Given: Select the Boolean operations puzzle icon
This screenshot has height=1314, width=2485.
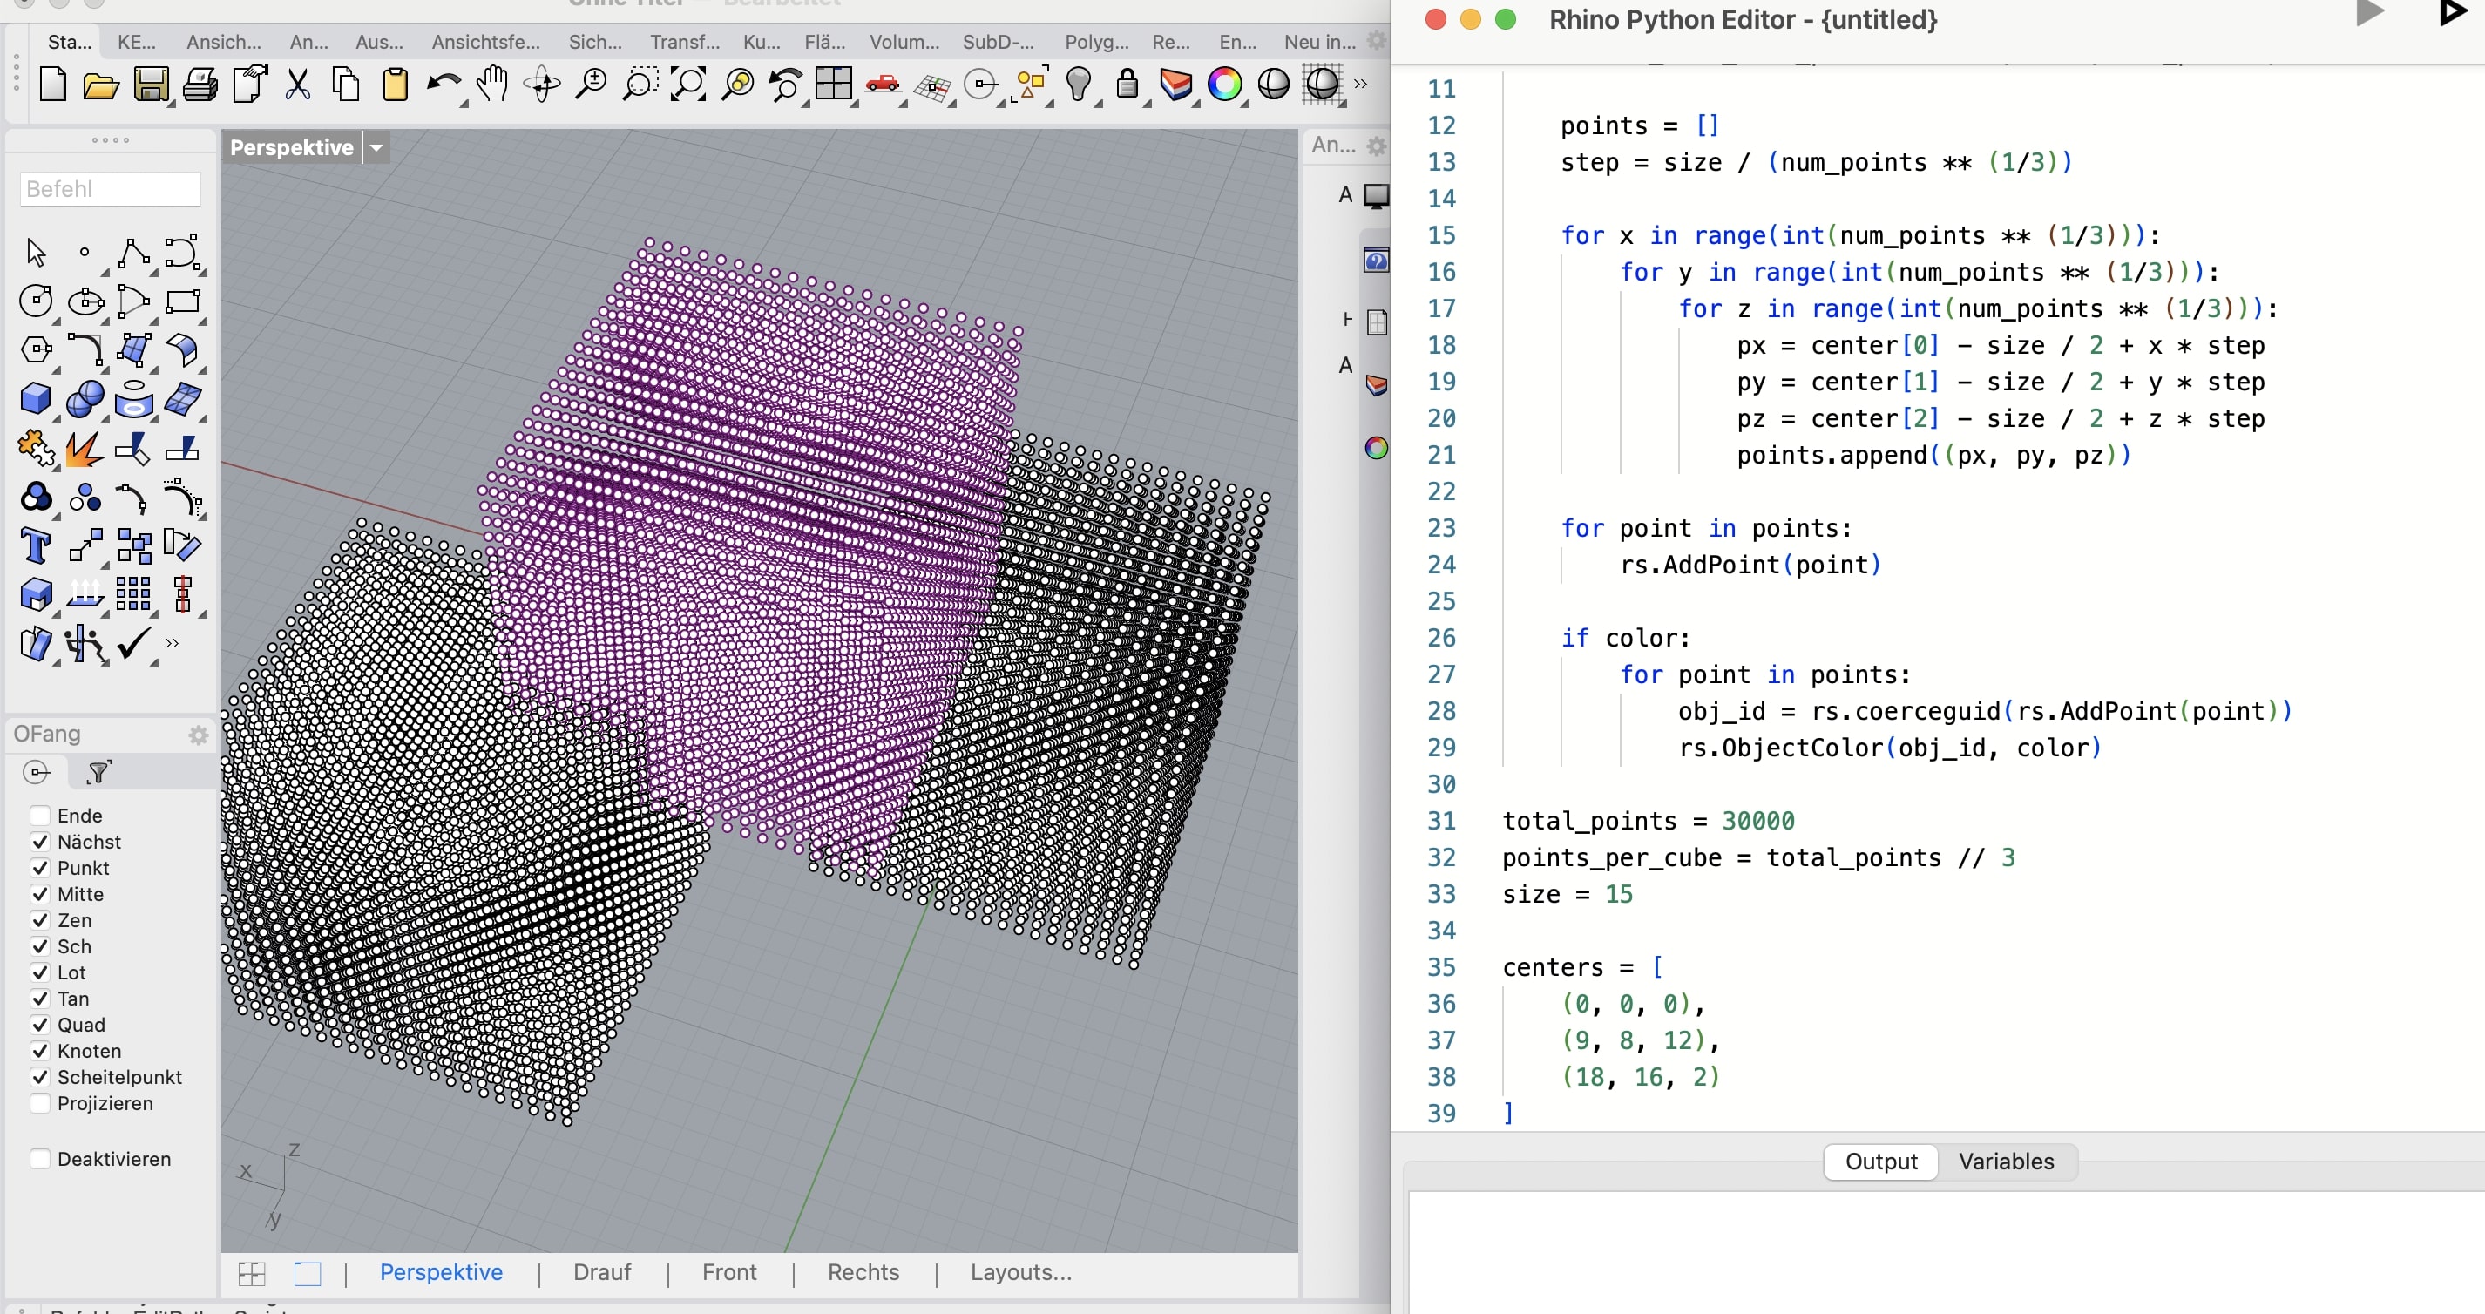Looking at the screenshot, I should (36, 449).
